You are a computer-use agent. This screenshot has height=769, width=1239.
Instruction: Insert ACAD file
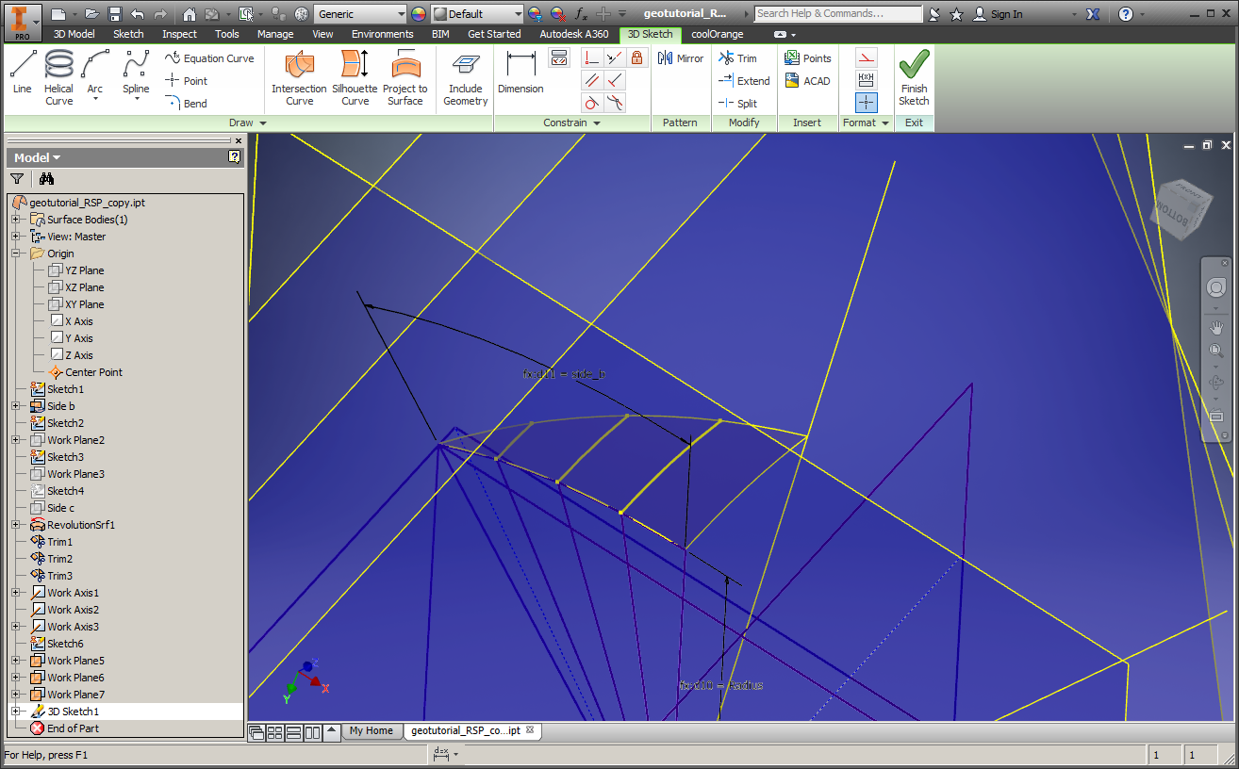click(x=807, y=81)
